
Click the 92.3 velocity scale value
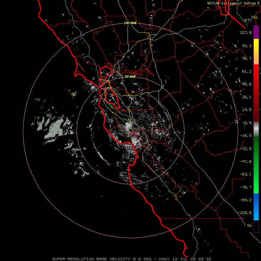[x=247, y=46]
